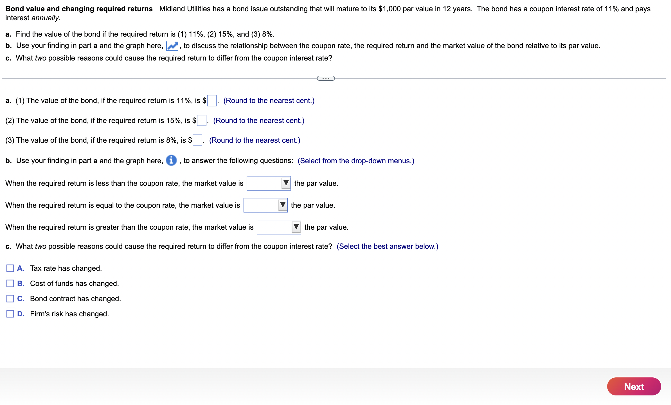Image resolution: width=671 pixels, height=405 pixels.
Task: Click the arrow of the second dropdown
Action: point(283,205)
